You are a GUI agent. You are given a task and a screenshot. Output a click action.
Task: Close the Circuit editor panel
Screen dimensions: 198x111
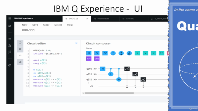76,43
